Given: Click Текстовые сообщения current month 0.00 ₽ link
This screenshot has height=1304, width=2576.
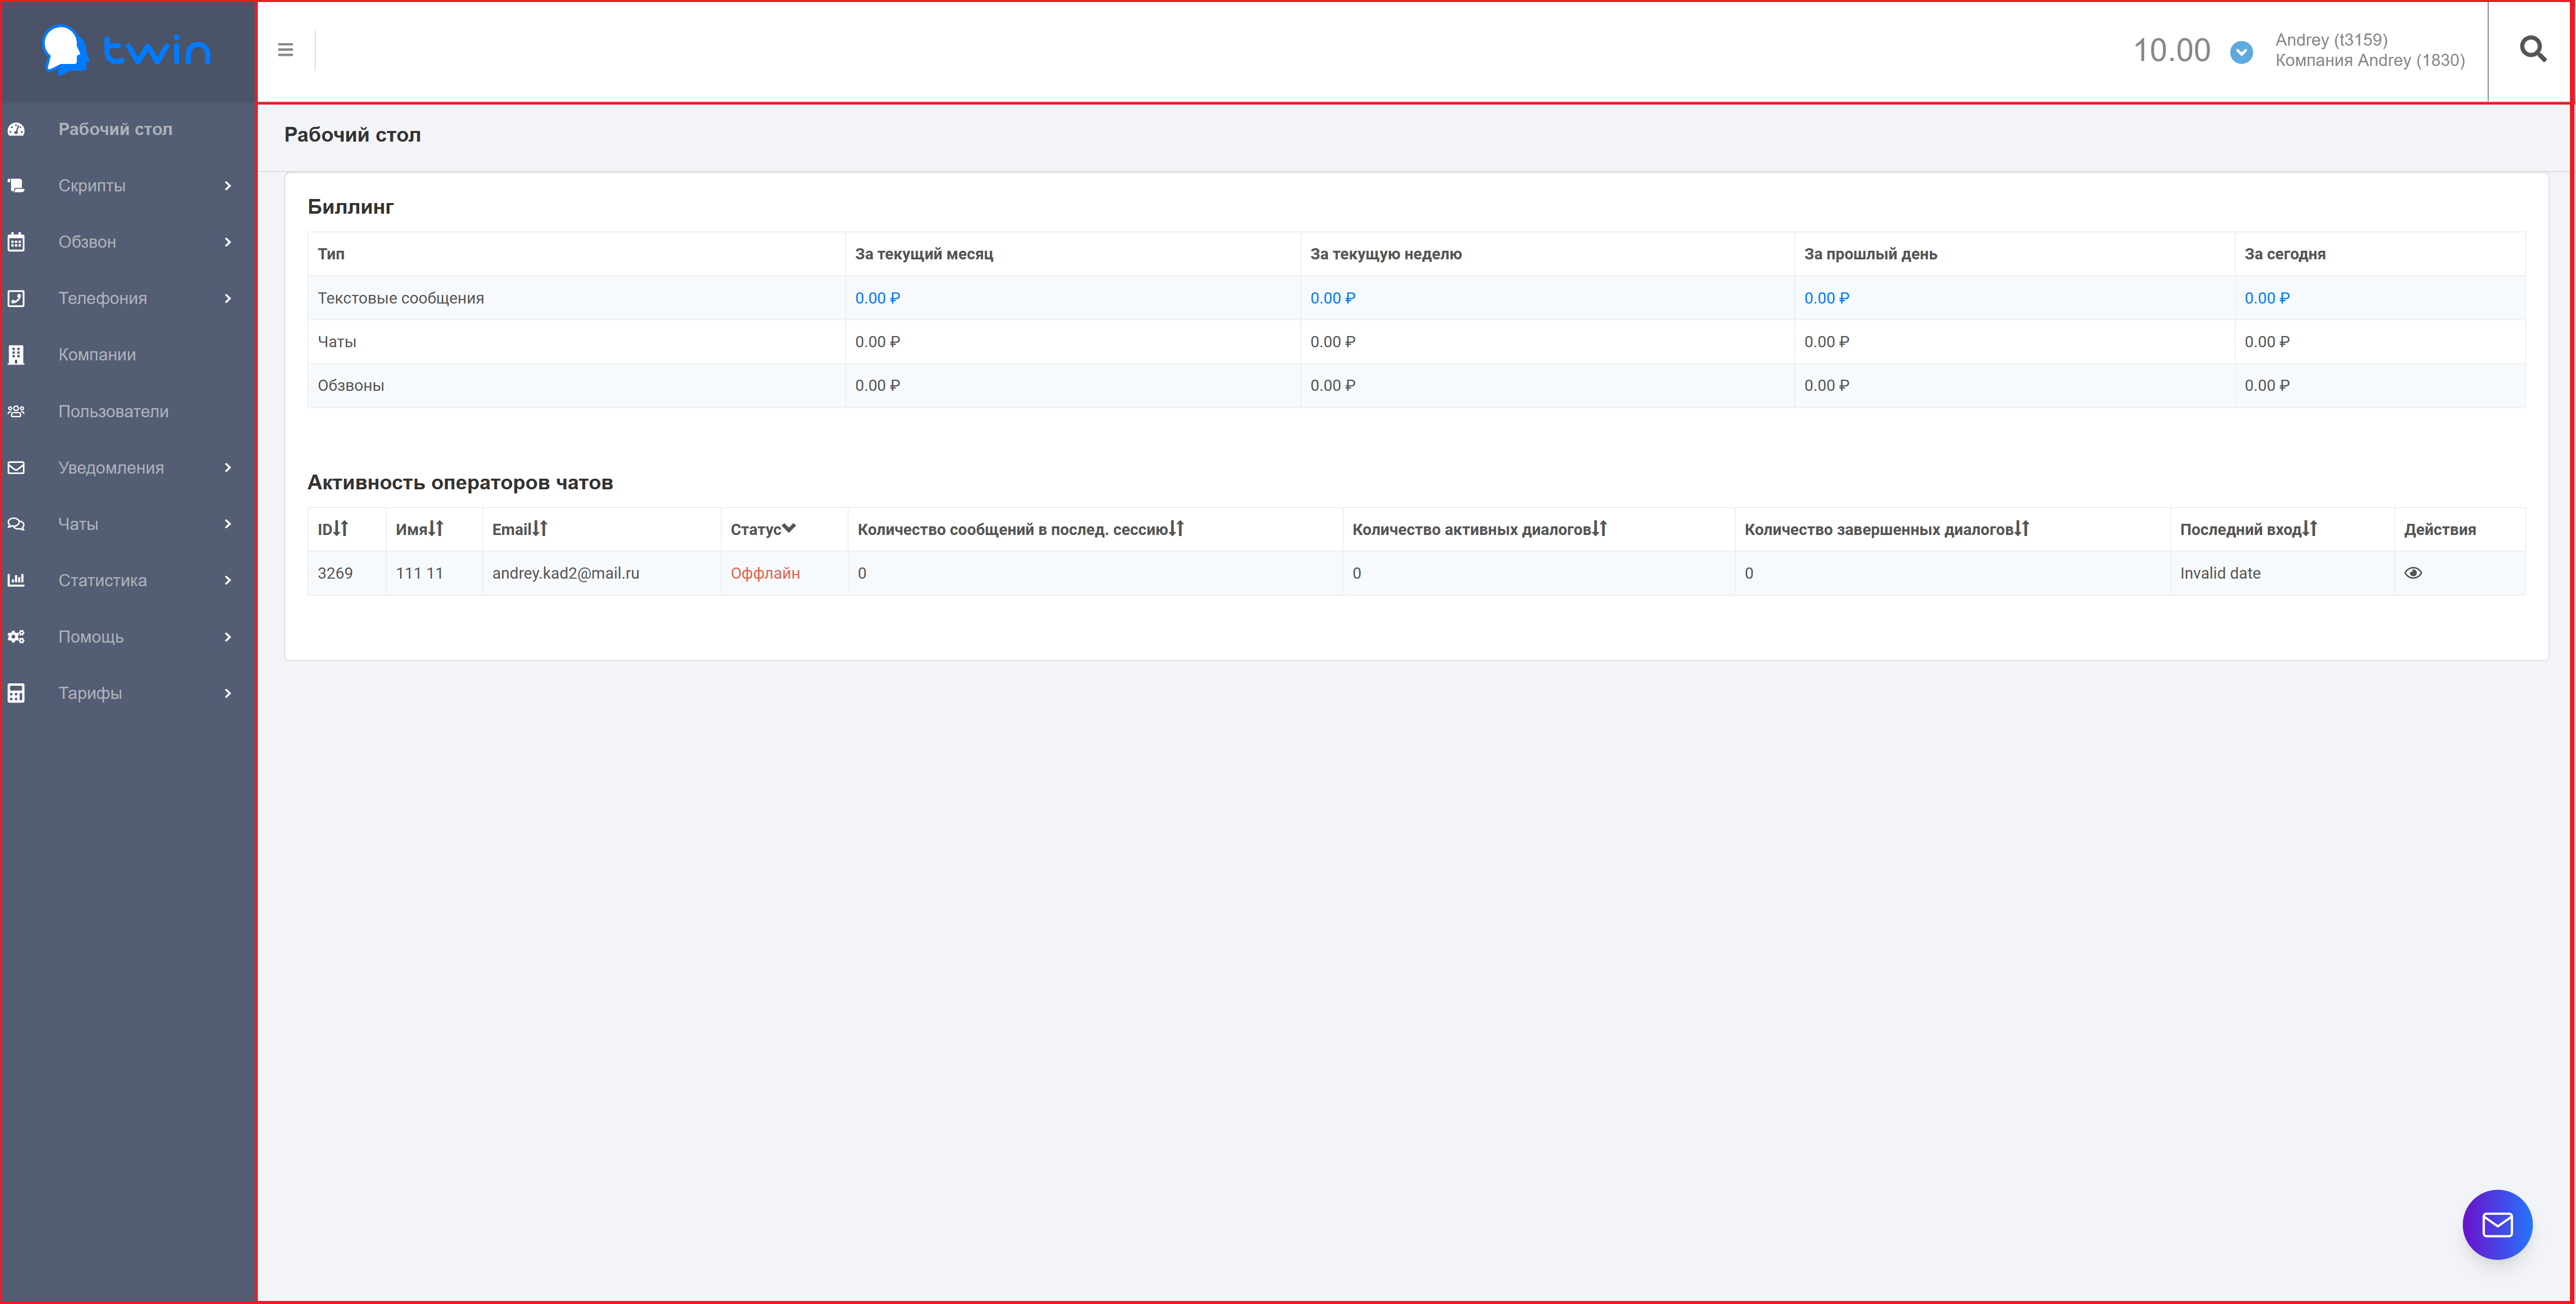Looking at the screenshot, I should 877,298.
